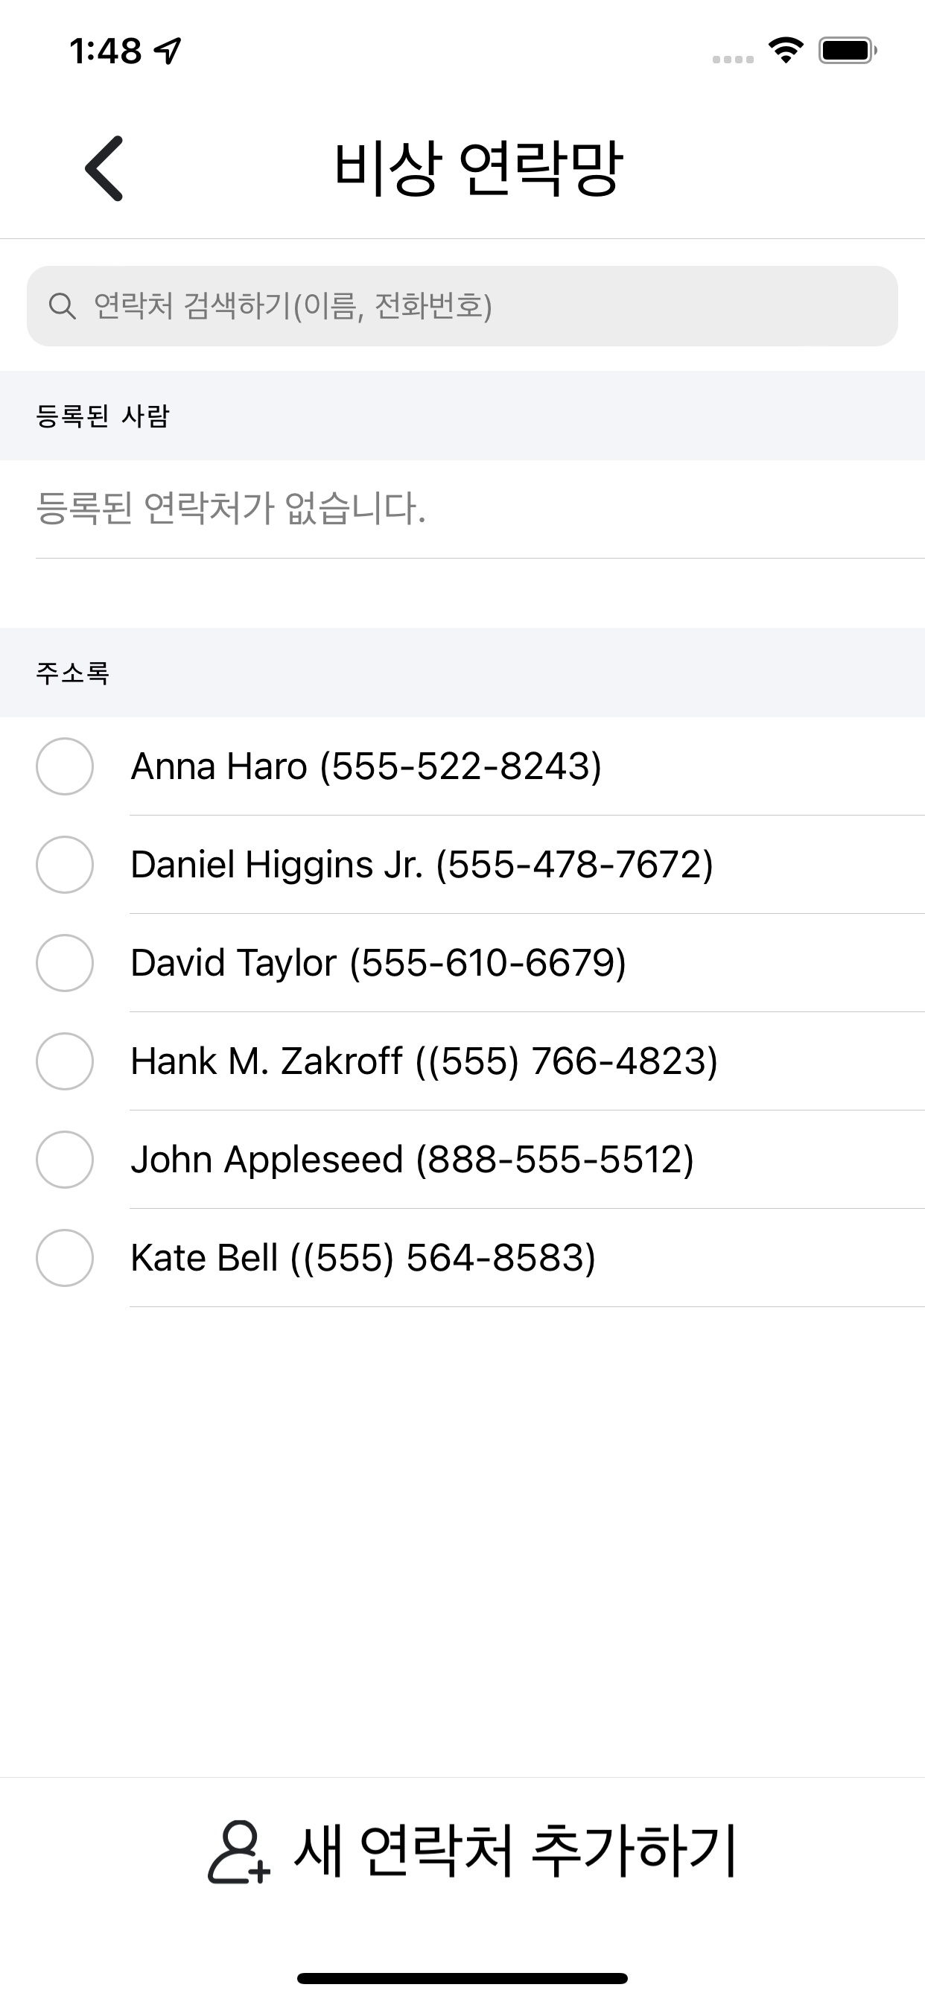Tap the back chevron arrow
925x2002 pixels.
(x=104, y=168)
